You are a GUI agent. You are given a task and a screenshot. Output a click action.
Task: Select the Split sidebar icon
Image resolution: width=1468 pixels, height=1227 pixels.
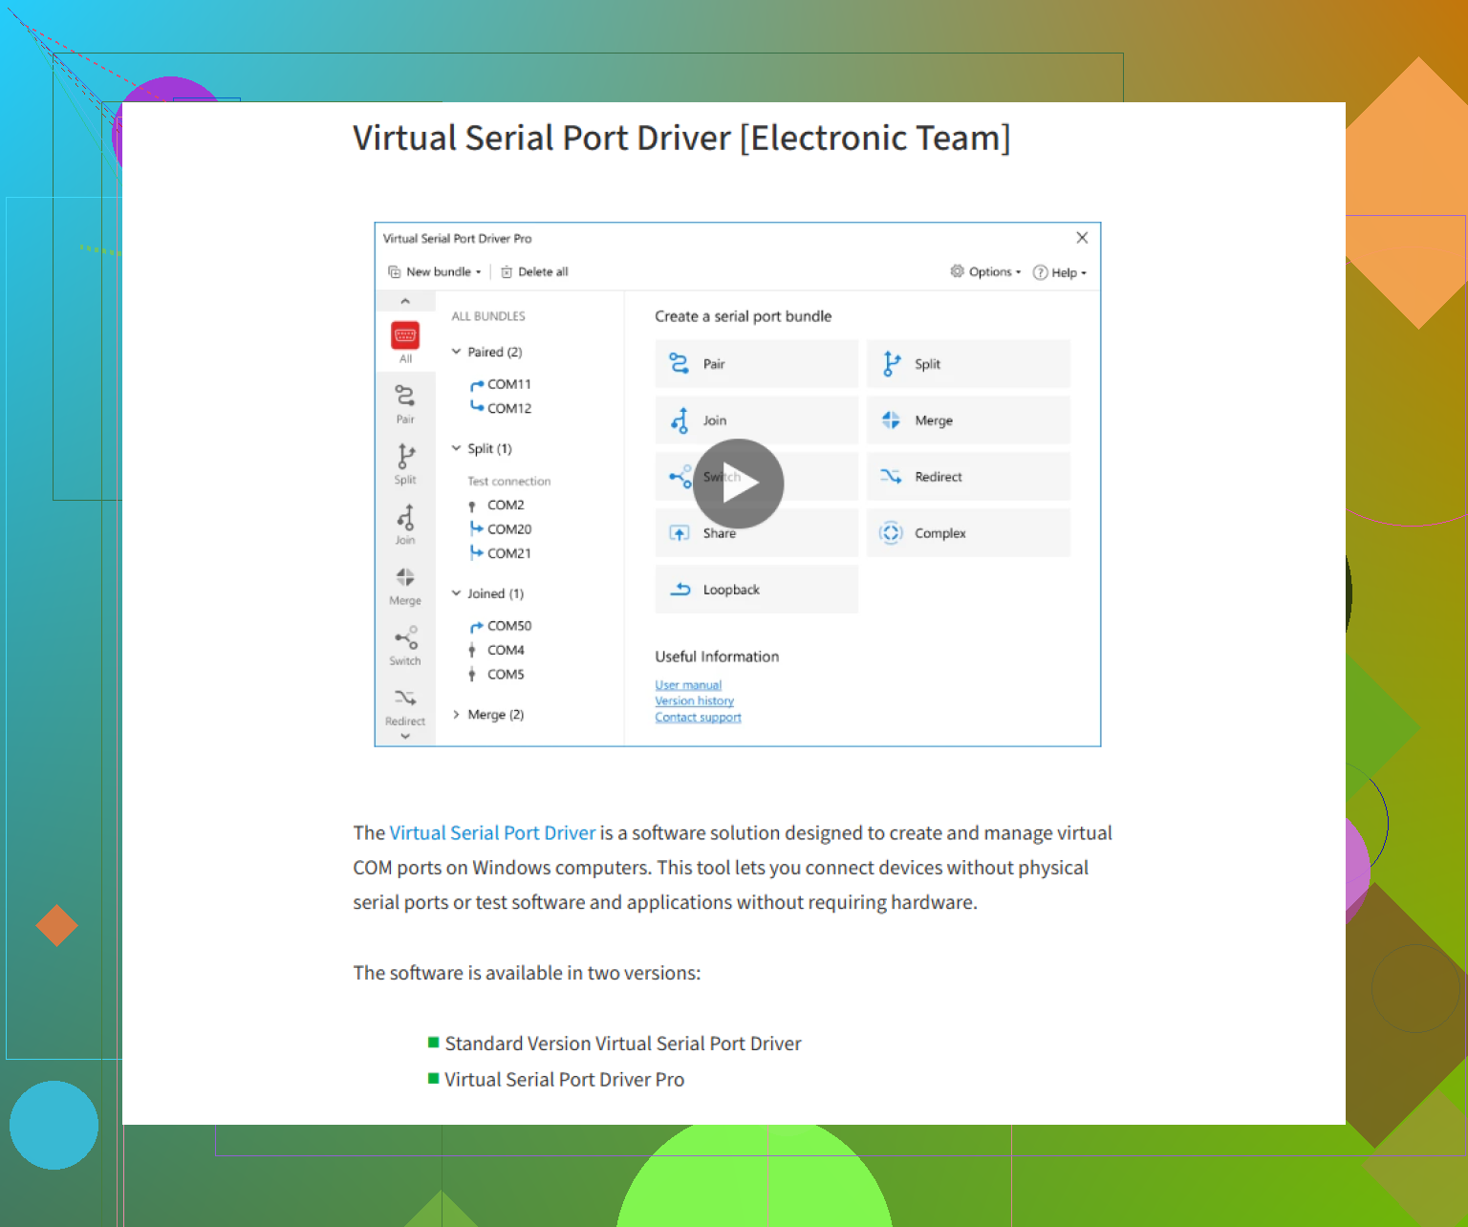[x=405, y=457]
